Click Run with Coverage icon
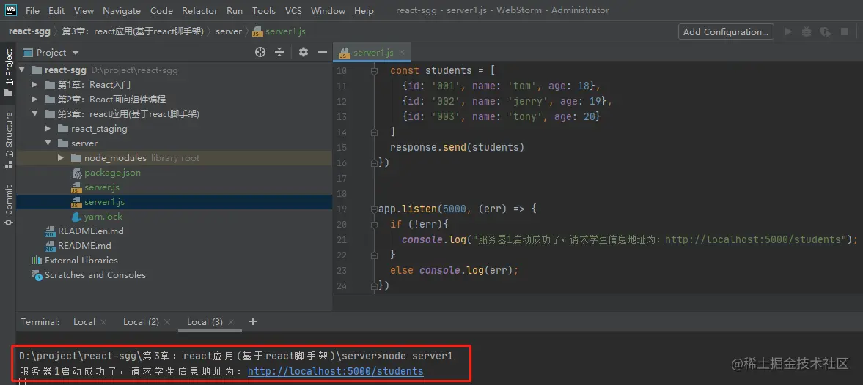 (825, 32)
